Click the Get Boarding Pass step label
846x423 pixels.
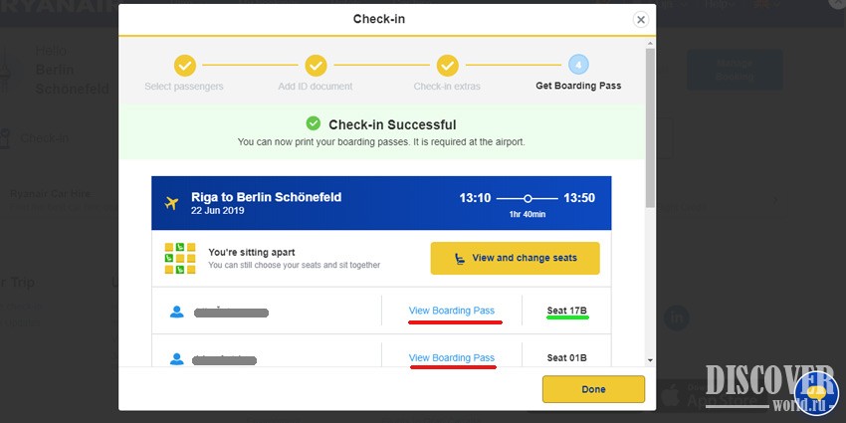(x=578, y=86)
